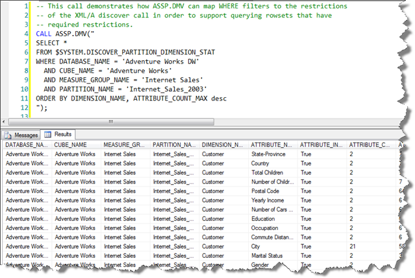Click ORDER BY DIMENSION_NAME on line 11
Screen dimensions: 415x278
[x=81, y=98]
